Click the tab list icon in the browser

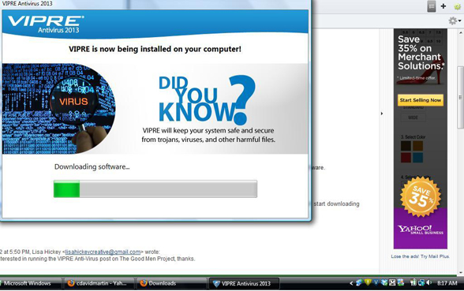tap(432, 6)
